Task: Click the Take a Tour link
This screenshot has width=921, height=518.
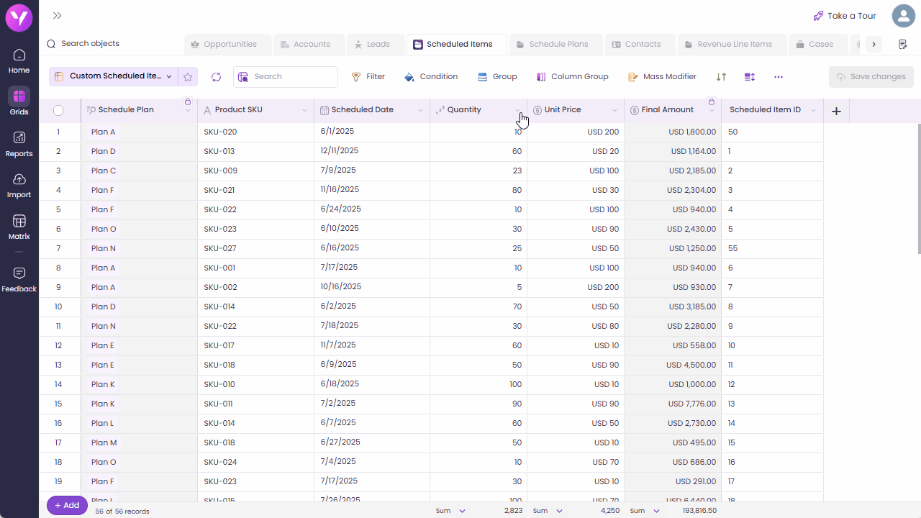Action: pos(845,16)
